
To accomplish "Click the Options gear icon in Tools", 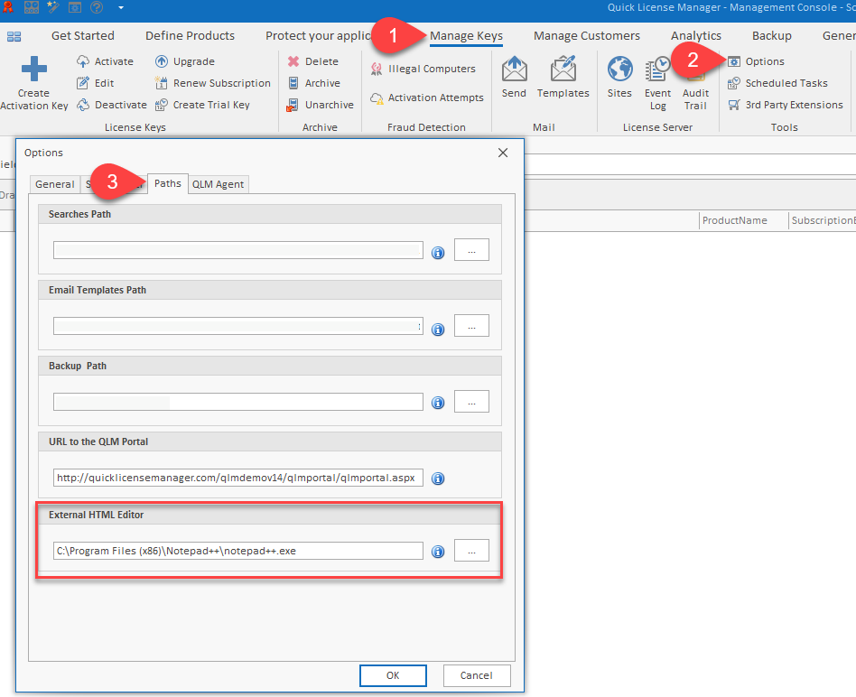I will point(734,61).
